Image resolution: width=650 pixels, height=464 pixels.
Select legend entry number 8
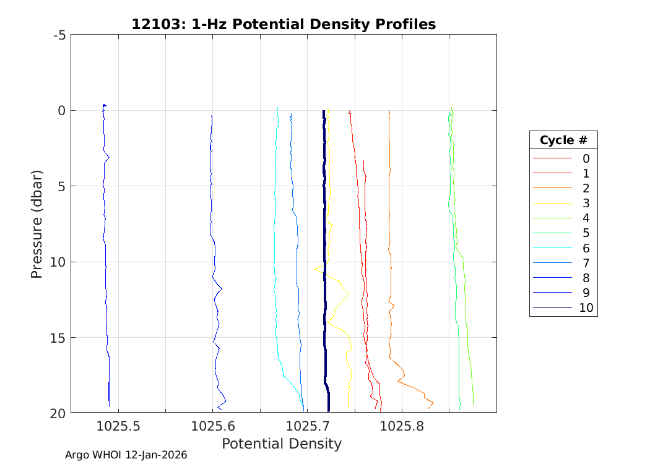click(586, 278)
